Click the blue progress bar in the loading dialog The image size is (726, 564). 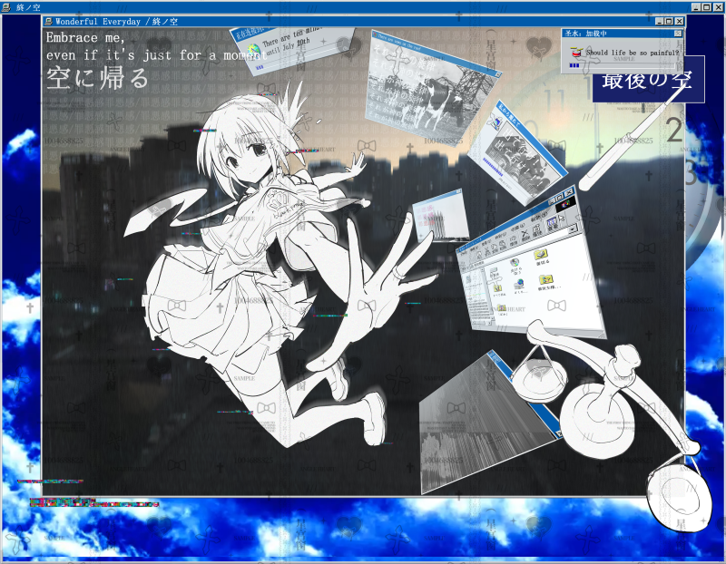coord(574,64)
